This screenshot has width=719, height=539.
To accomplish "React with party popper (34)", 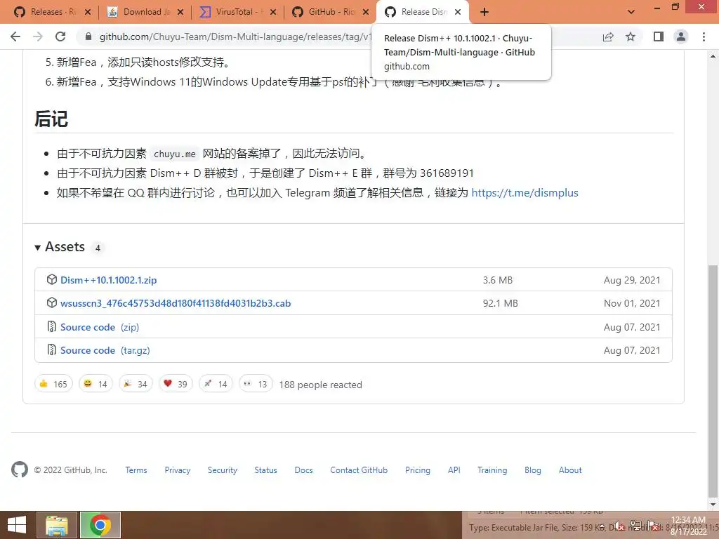I will click(x=136, y=384).
